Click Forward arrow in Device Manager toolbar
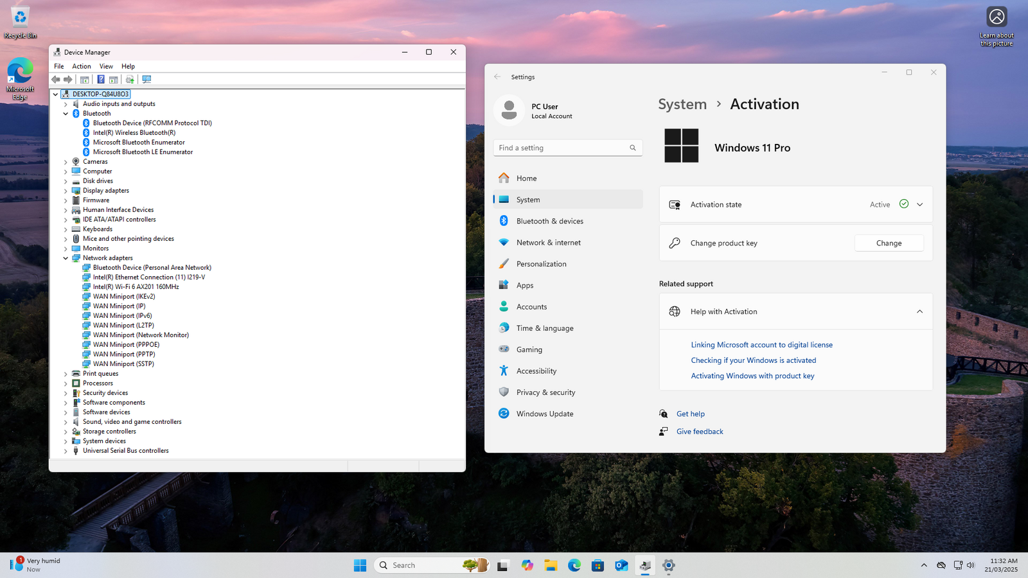 click(x=68, y=80)
